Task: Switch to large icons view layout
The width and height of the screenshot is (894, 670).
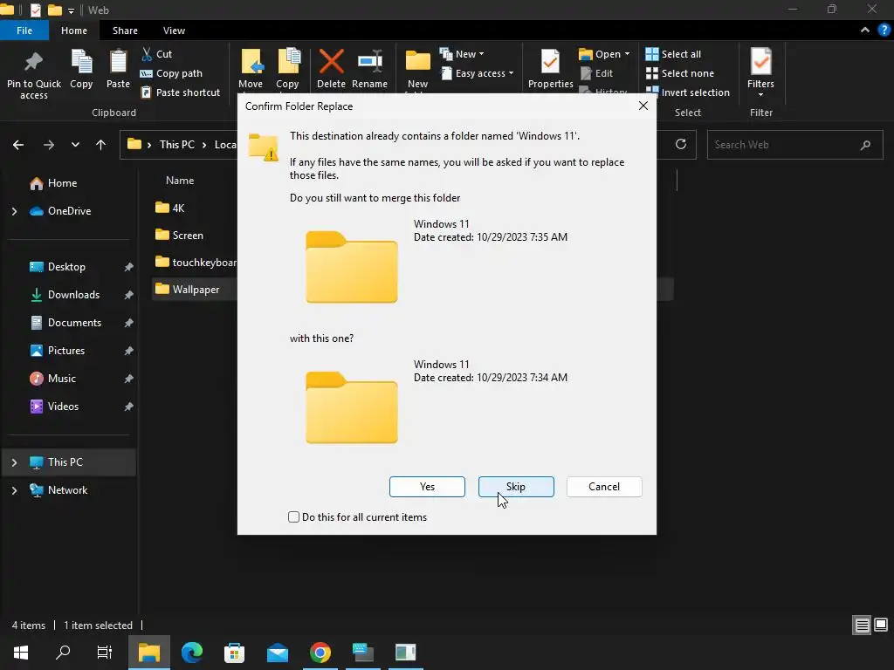Action: coord(881,625)
